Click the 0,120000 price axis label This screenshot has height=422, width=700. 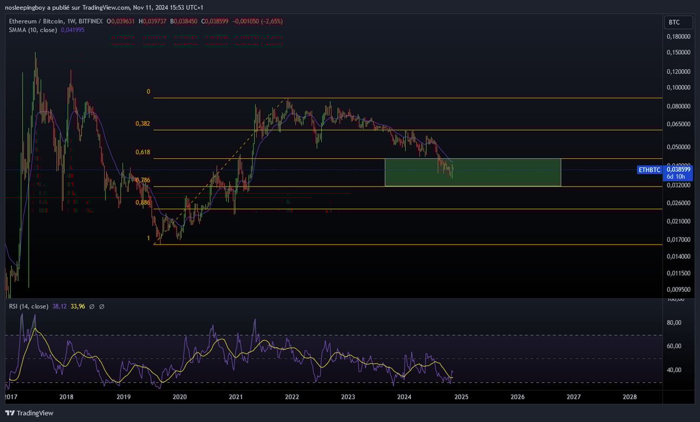678,72
